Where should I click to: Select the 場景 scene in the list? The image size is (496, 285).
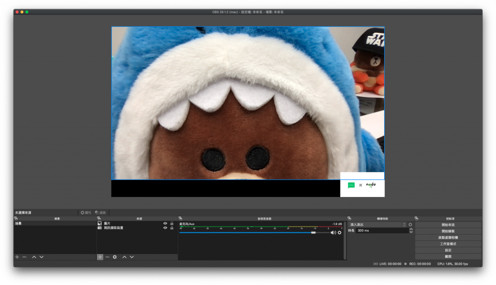[55, 224]
